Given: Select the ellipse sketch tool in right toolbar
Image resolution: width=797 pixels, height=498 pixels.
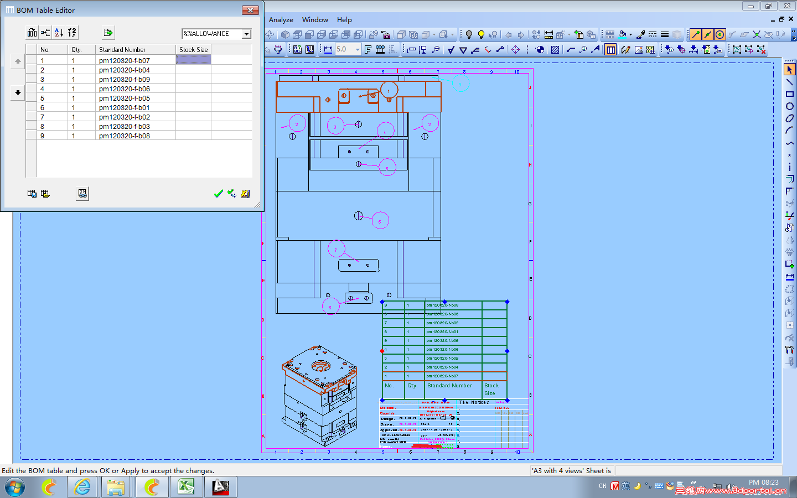Looking at the screenshot, I should (790, 118).
